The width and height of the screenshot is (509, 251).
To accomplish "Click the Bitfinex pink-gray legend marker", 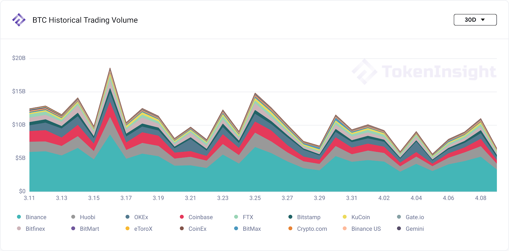I will [x=19, y=228].
